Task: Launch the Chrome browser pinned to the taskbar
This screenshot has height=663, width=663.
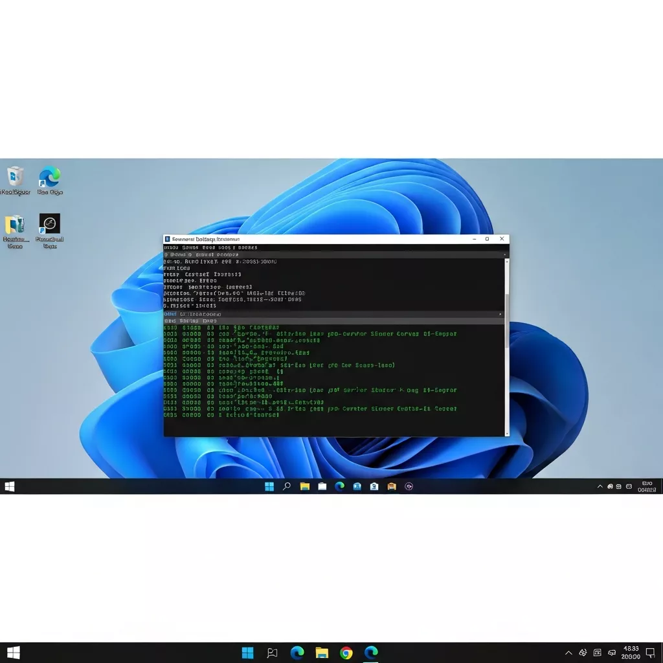Action: [346, 653]
